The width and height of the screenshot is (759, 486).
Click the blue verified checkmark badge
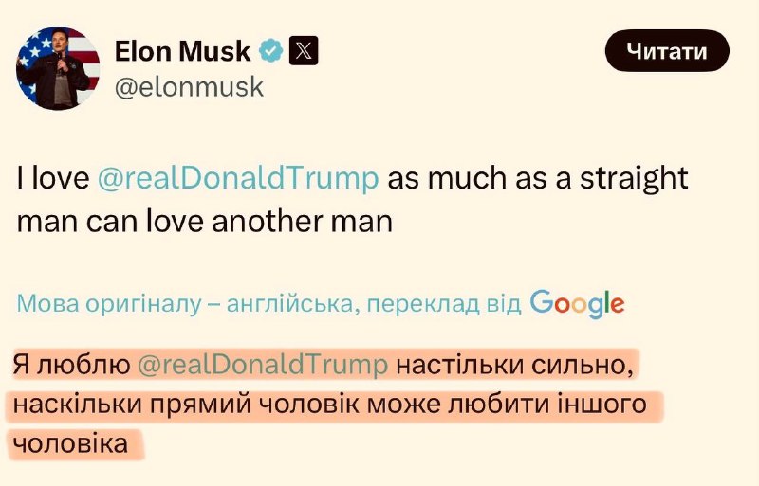coord(270,51)
